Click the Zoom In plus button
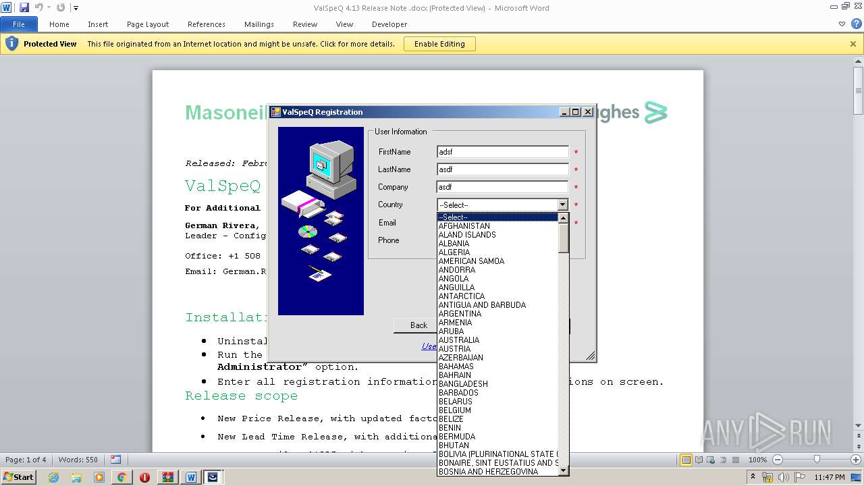The height and width of the screenshot is (486, 864). click(856, 460)
